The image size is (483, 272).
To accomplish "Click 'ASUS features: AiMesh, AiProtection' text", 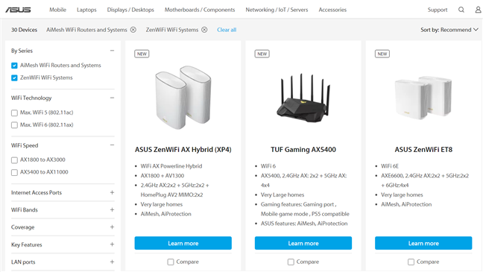I will click(304, 224).
